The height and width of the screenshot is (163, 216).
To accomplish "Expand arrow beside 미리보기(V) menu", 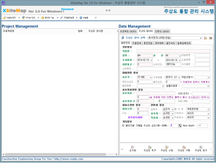I will pyautogui.click(x=38, y=18).
